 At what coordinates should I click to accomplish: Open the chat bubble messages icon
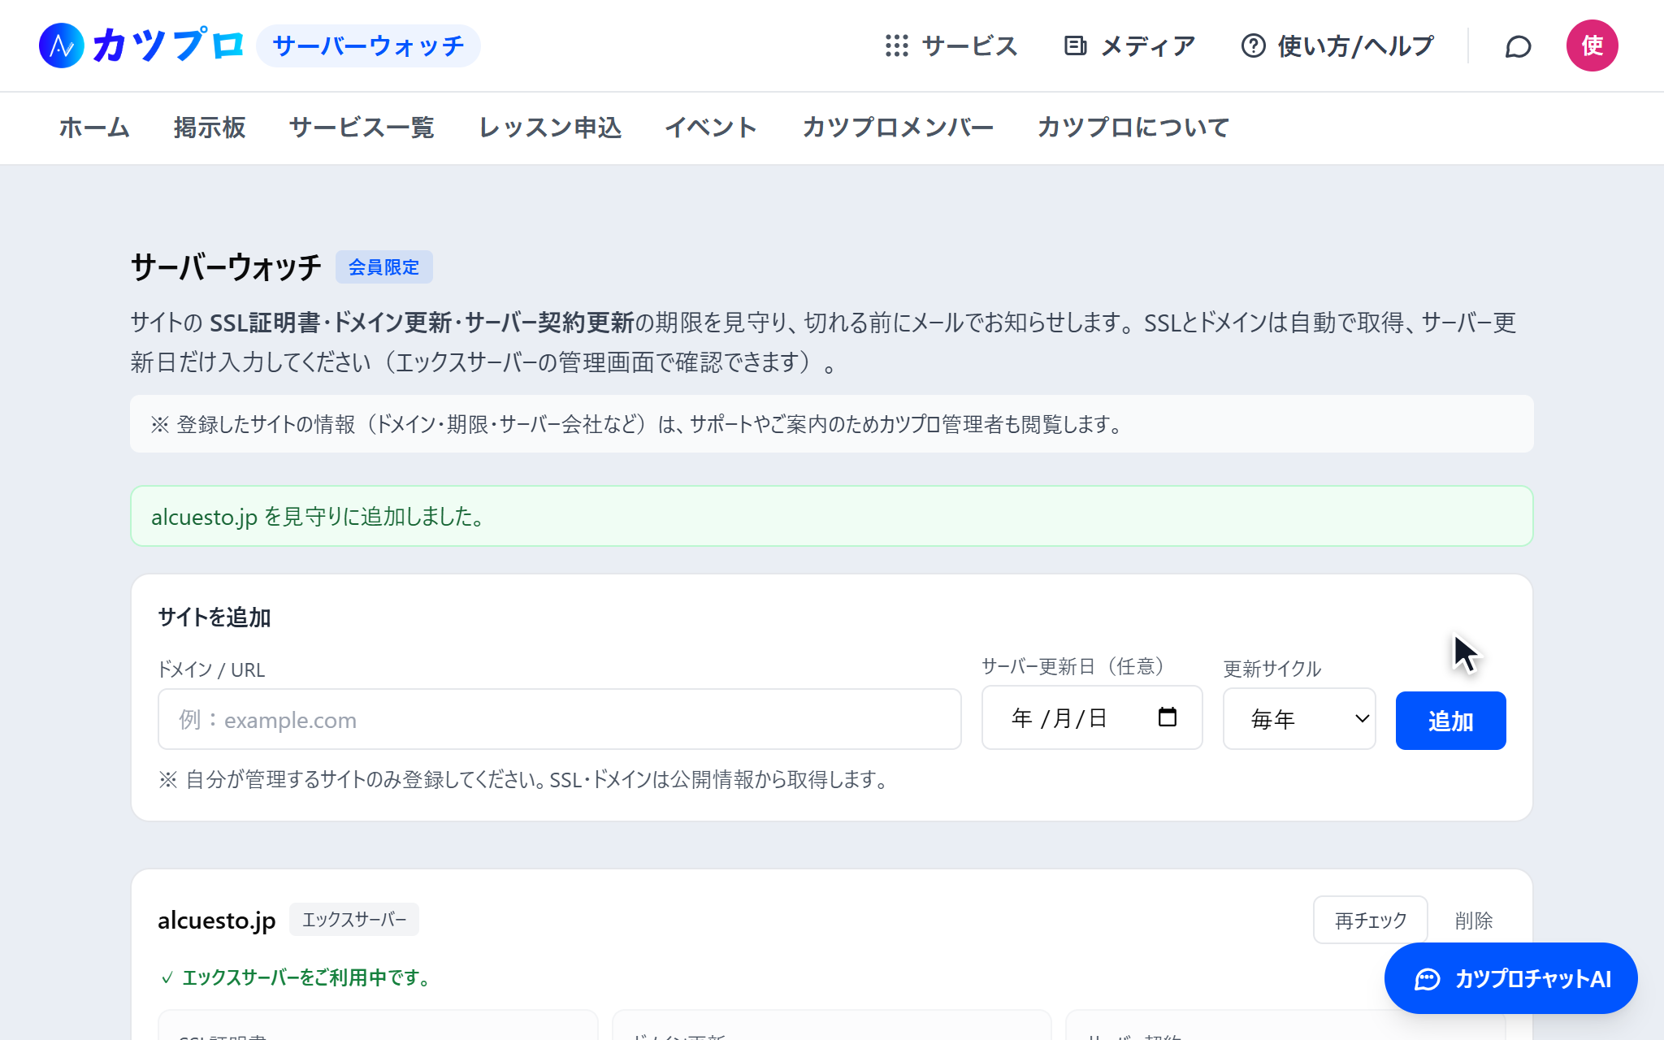point(1518,46)
